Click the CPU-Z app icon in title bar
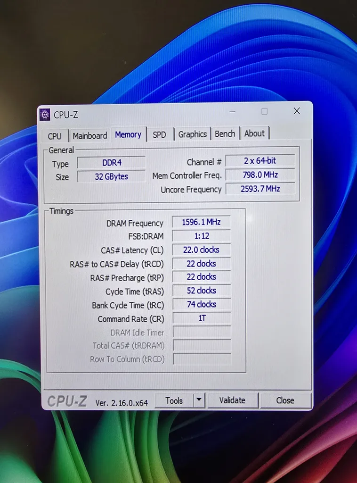This screenshot has height=483, width=357. point(45,115)
